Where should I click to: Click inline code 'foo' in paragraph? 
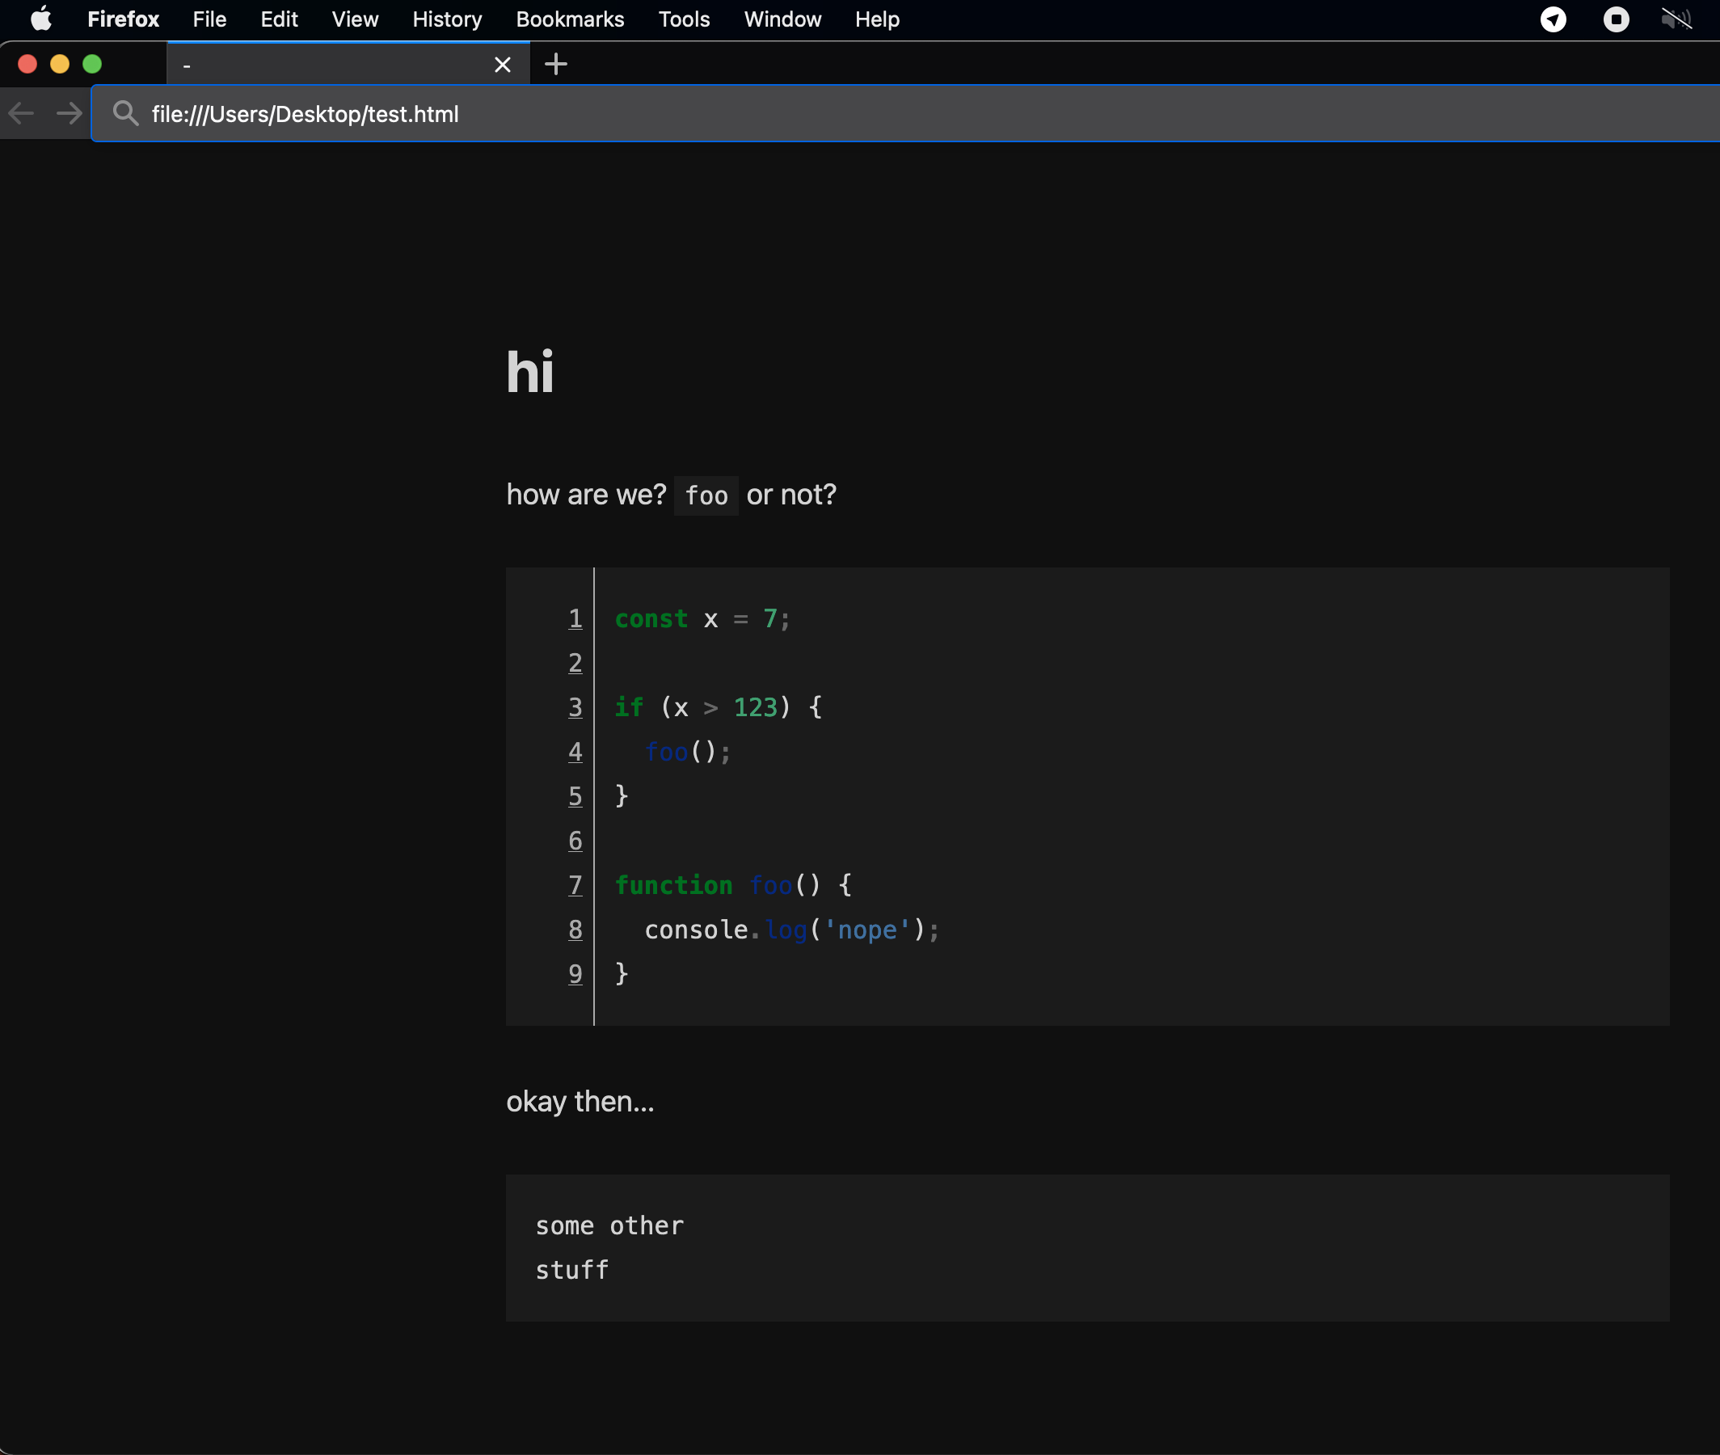click(706, 496)
